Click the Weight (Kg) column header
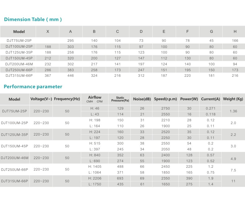This screenshot has width=245, height=199. 233,99
